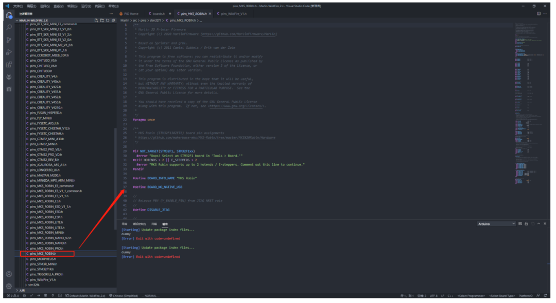The width and height of the screenshot is (556, 303).
Task: Click errors and warnings count in status bar
Action: point(13,296)
